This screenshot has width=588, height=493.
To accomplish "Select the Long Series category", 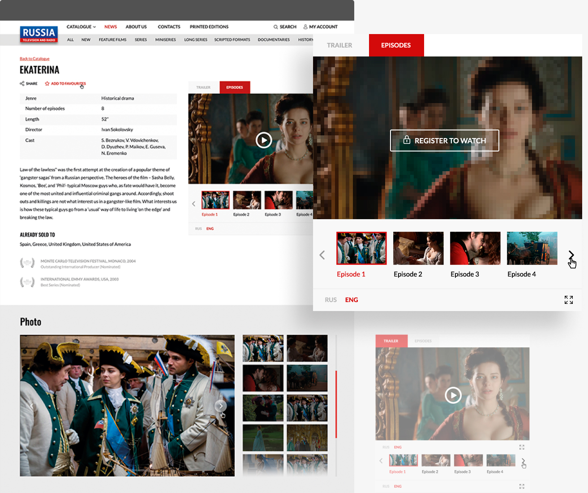I will click(196, 40).
